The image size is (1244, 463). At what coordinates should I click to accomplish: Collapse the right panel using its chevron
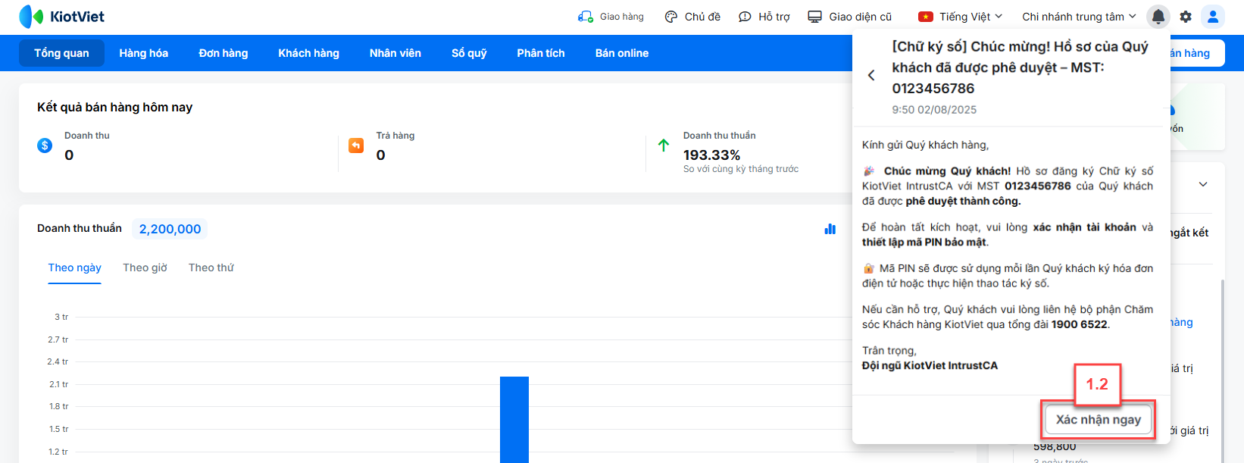[1203, 185]
